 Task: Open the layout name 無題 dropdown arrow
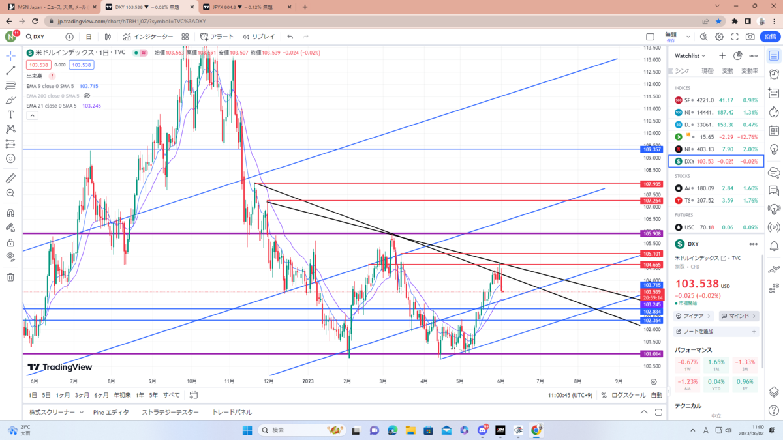tap(687, 37)
